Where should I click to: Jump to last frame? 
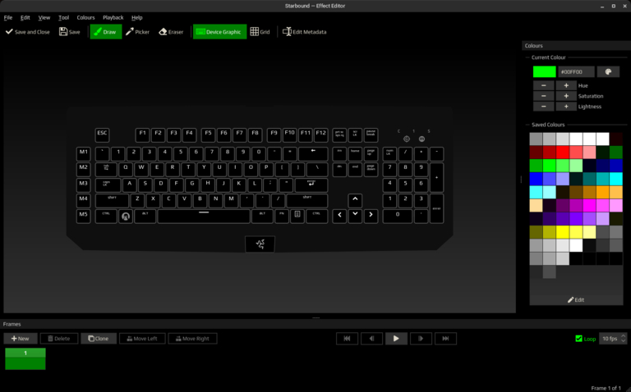(445, 339)
